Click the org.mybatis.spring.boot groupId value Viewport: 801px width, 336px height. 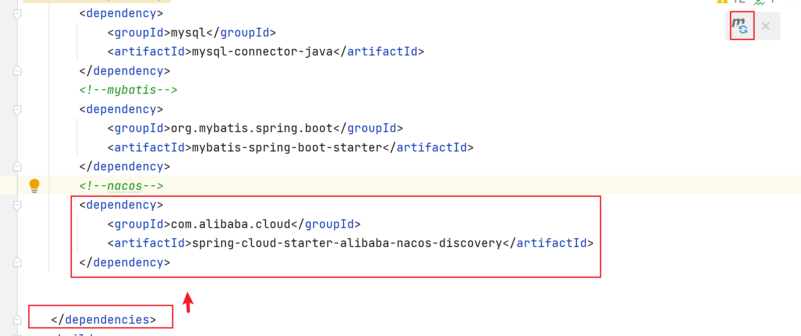(252, 128)
